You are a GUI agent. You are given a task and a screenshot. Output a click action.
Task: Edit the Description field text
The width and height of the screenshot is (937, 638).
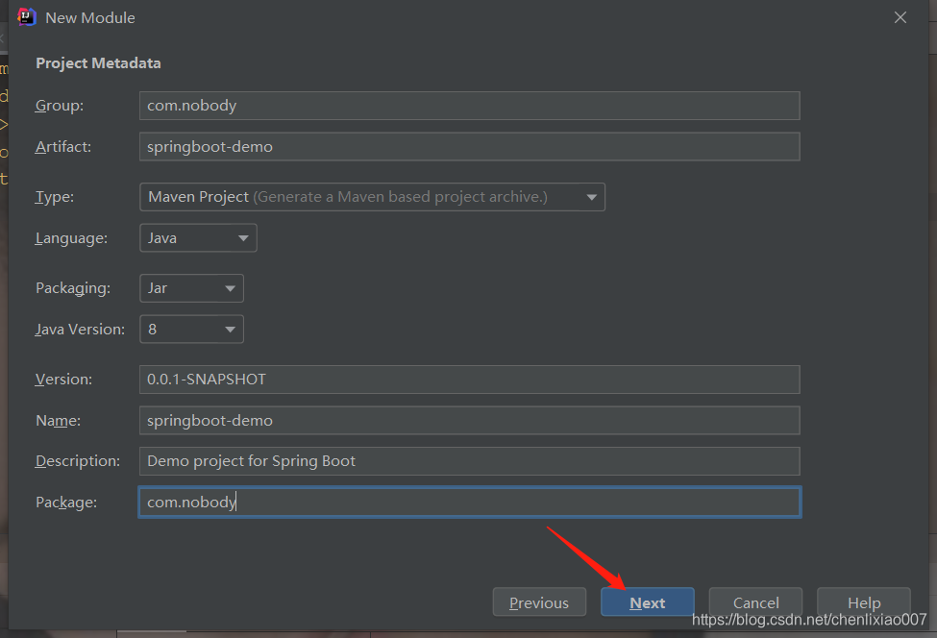469,461
